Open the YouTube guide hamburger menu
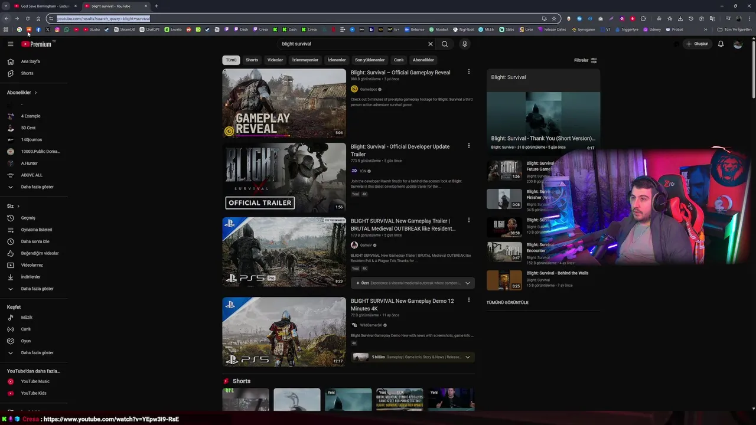 (x=10, y=44)
